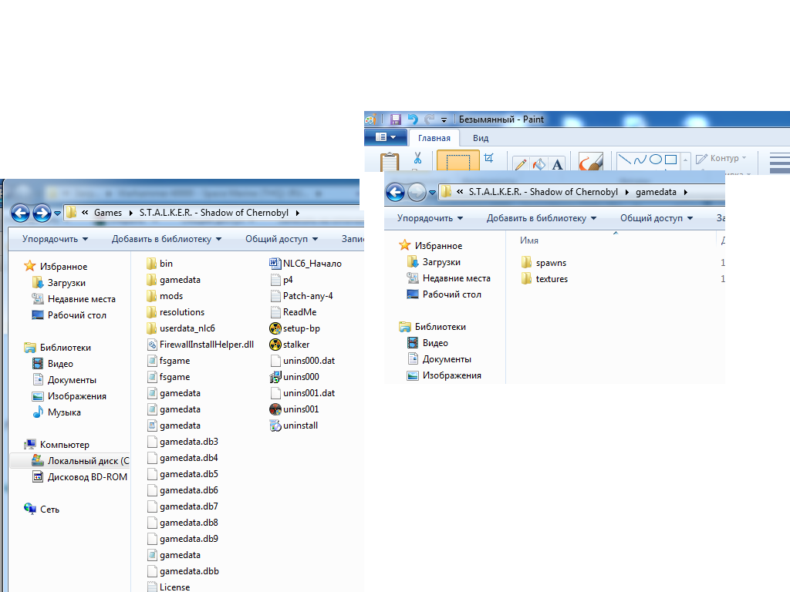The height and width of the screenshot is (592, 790).
Task: Click the Forward arrow in the Games window
Action: 42,213
